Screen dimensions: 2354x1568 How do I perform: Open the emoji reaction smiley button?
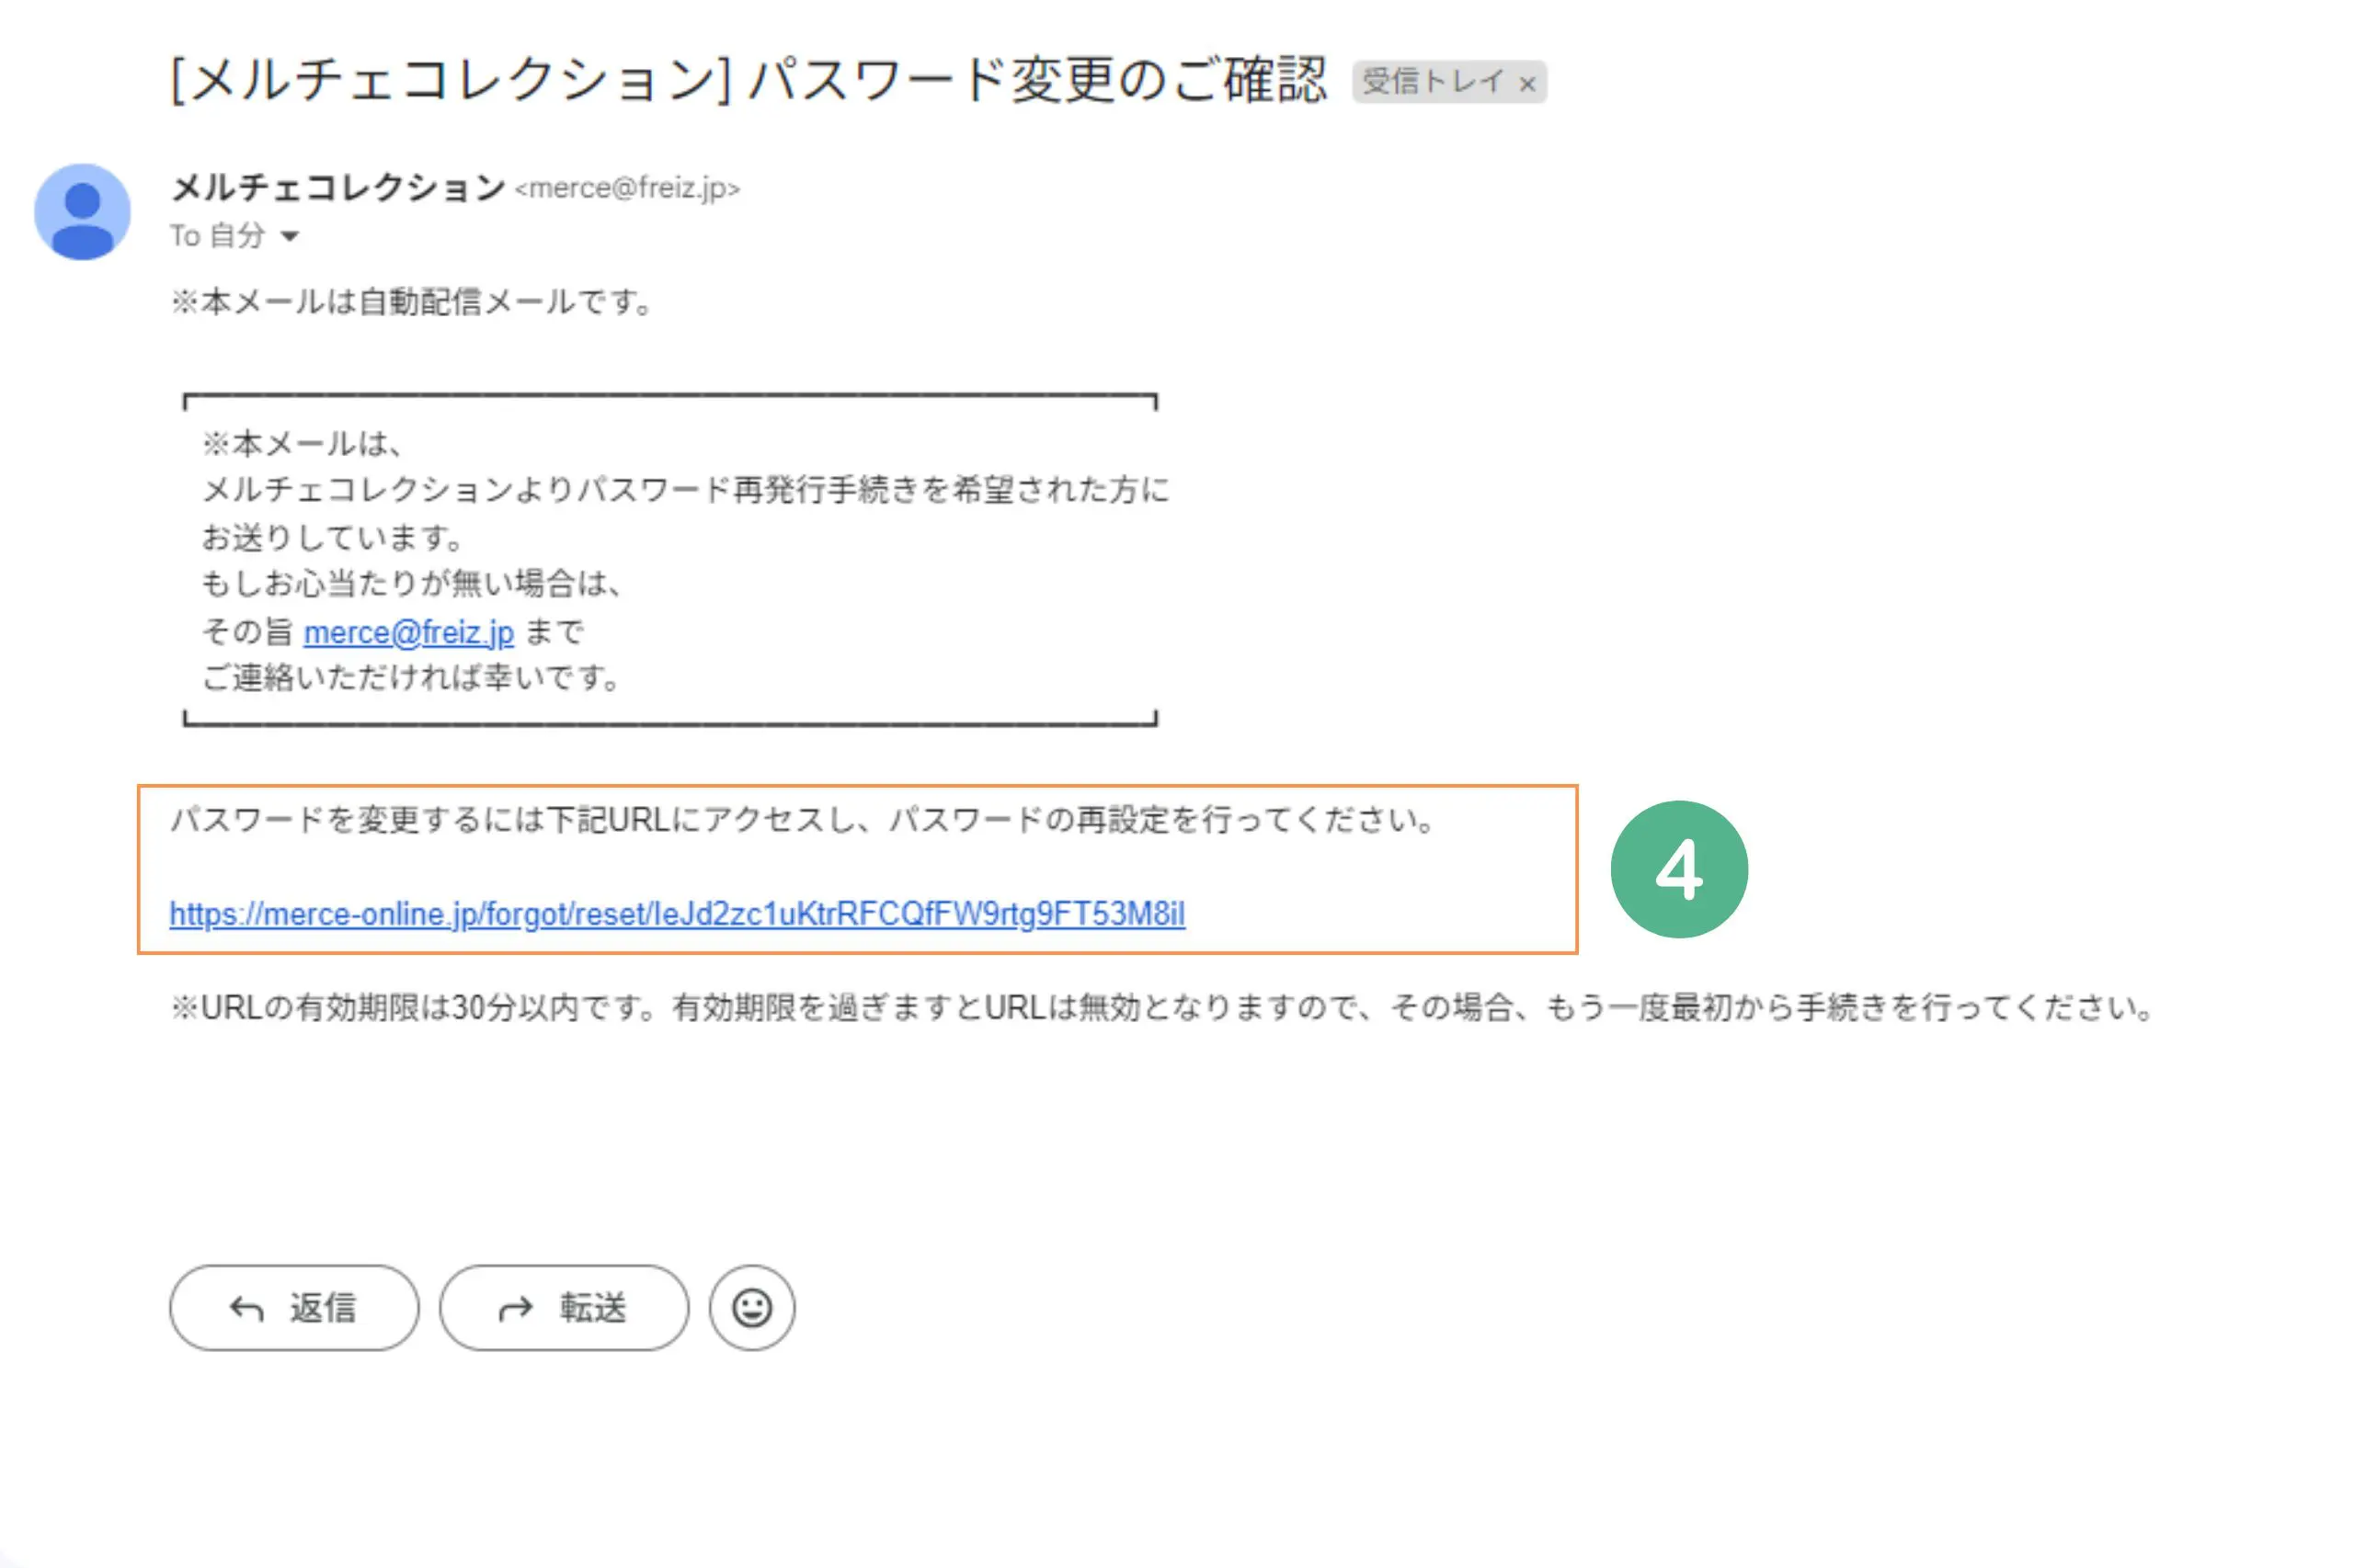click(752, 1307)
